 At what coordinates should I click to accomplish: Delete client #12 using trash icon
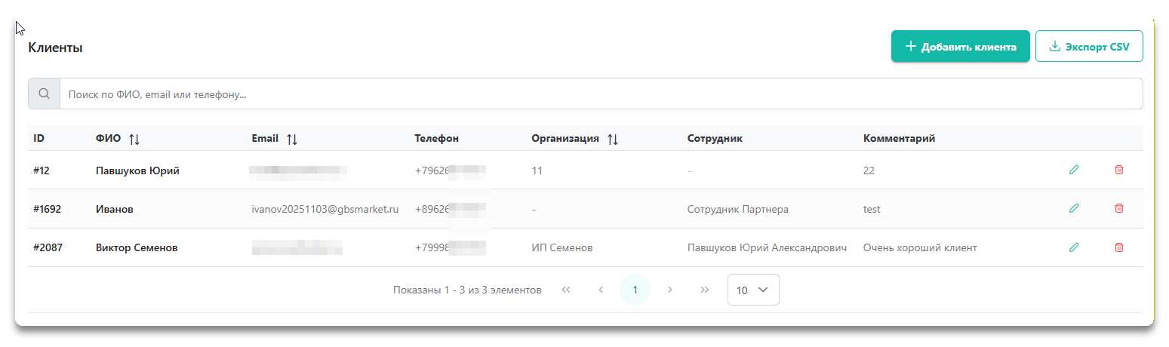tap(1118, 170)
